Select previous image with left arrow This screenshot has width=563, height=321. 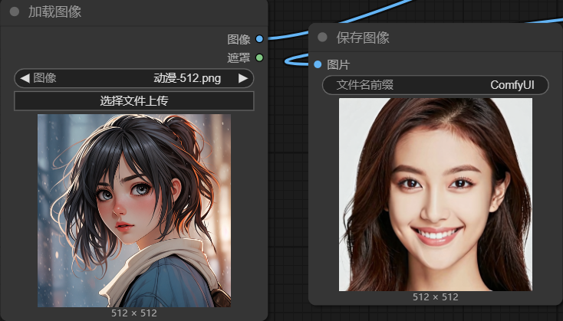pos(25,78)
